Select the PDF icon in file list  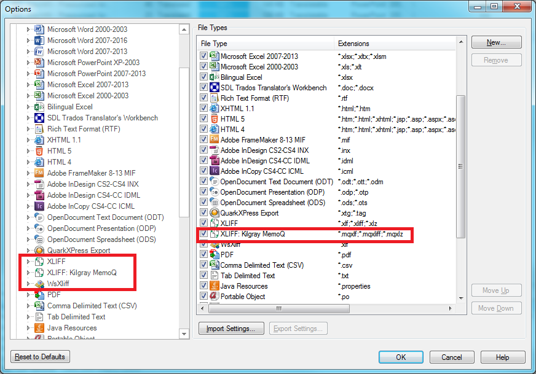point(215,254)
